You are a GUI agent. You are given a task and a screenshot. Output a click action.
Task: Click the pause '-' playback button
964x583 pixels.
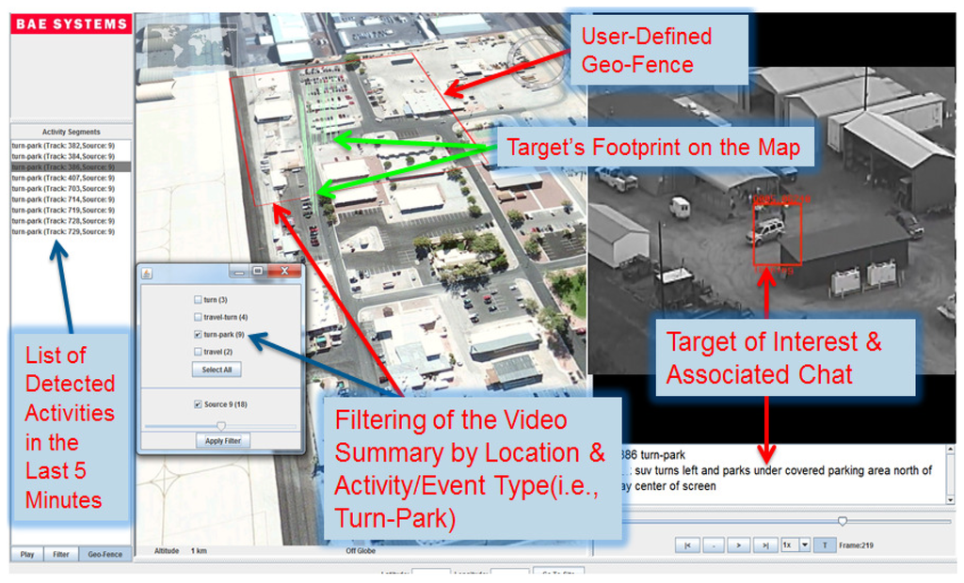tap(714, 544)
